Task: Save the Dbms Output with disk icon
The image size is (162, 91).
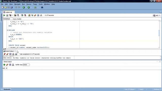Action: [10, 65]
